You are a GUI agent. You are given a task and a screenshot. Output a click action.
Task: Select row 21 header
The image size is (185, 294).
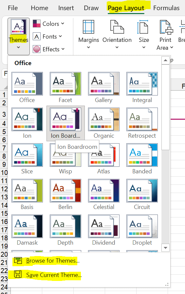[x=4, y=263]
